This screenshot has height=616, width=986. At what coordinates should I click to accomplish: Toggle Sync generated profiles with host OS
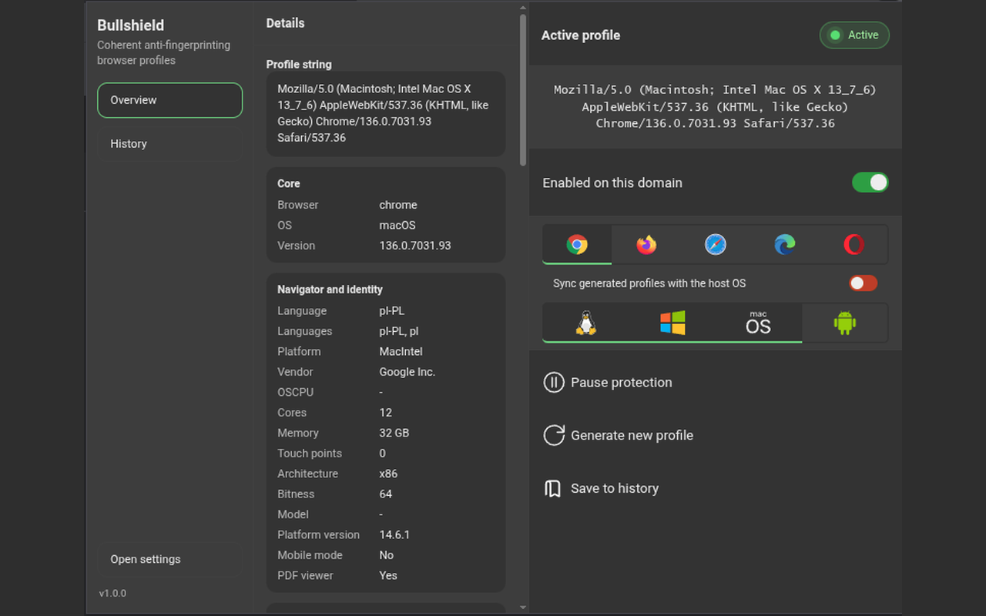863,283
